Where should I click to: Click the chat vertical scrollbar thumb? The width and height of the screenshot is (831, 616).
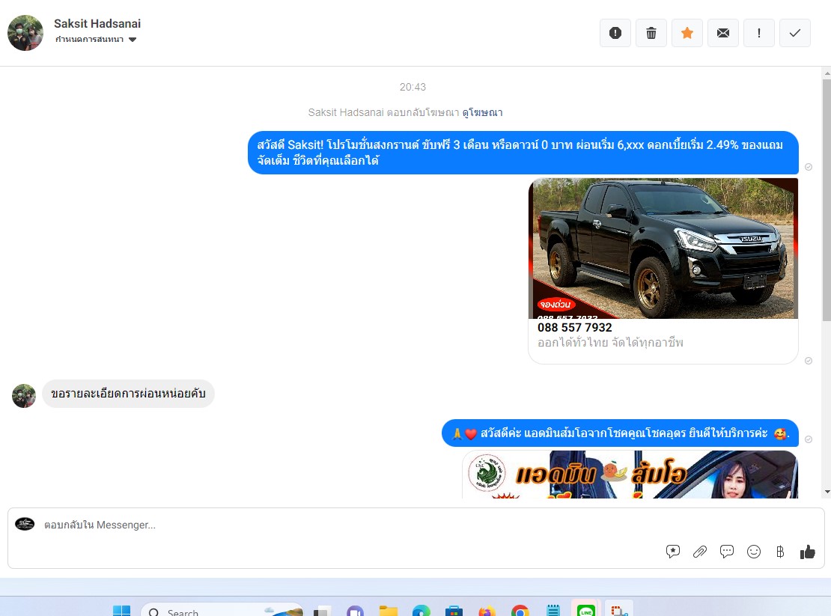[827, 200]
